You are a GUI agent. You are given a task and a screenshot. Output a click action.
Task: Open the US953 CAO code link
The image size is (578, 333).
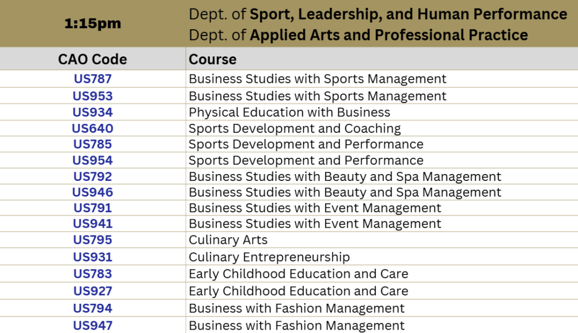pyautogui.click(x=93, y=96)
